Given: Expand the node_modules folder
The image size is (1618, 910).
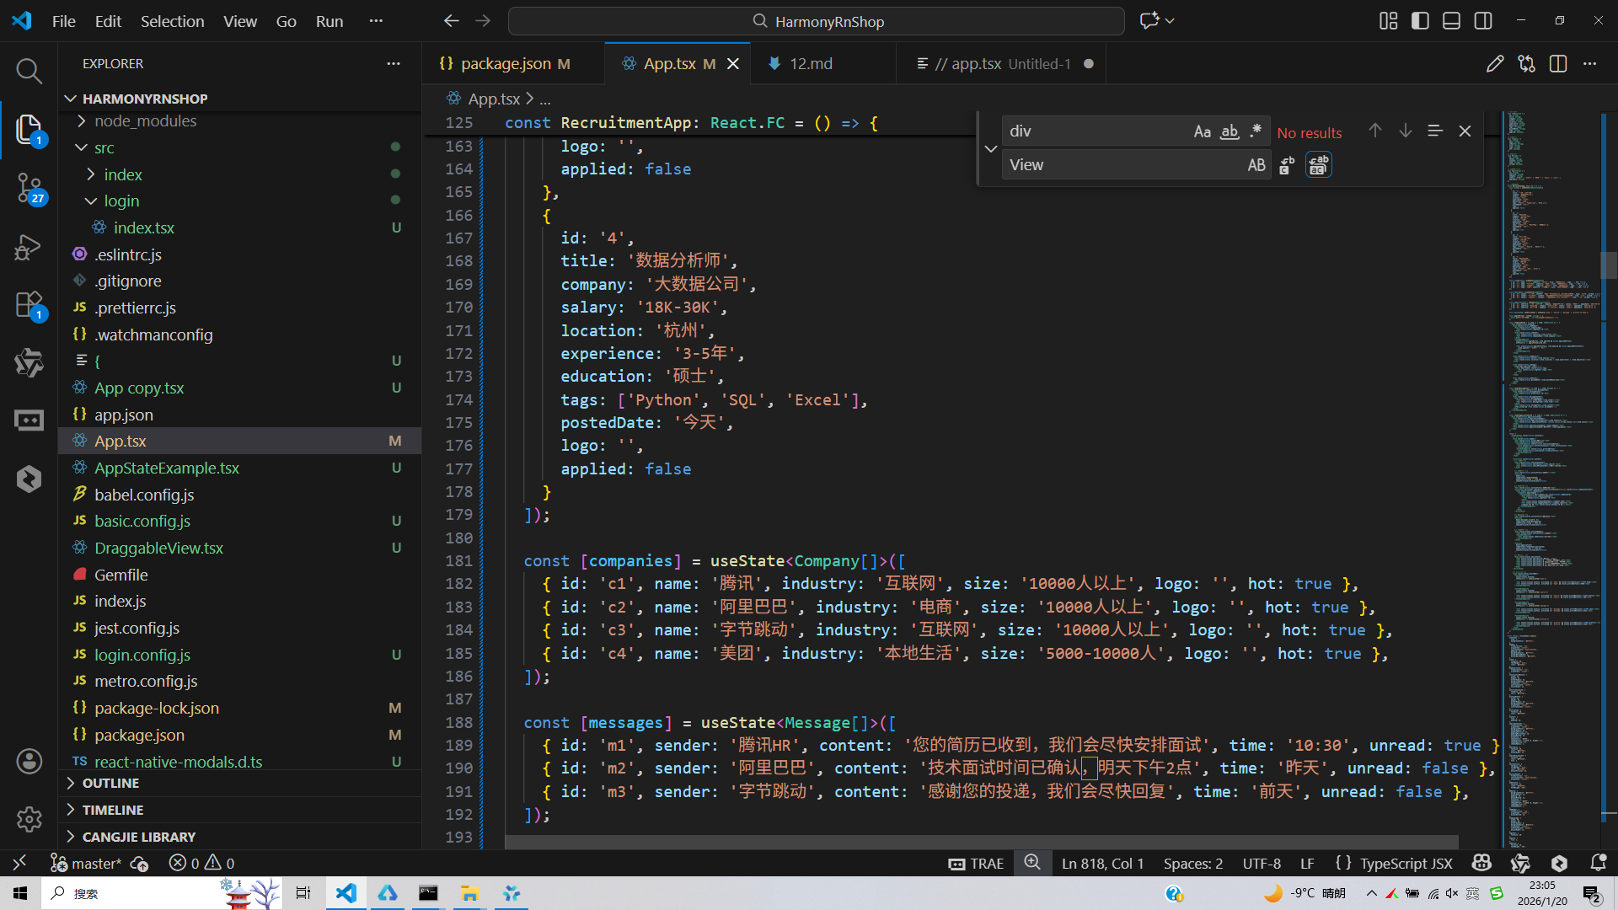Looking at the screenshot, I should 145,121.
